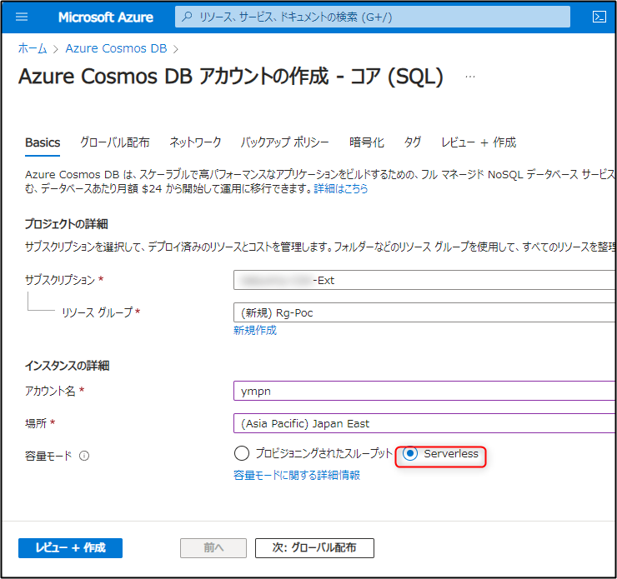Screen dimensions: 617x579
Task: Click the アカウント名 field containing ympn
Action: coord(425,391)
